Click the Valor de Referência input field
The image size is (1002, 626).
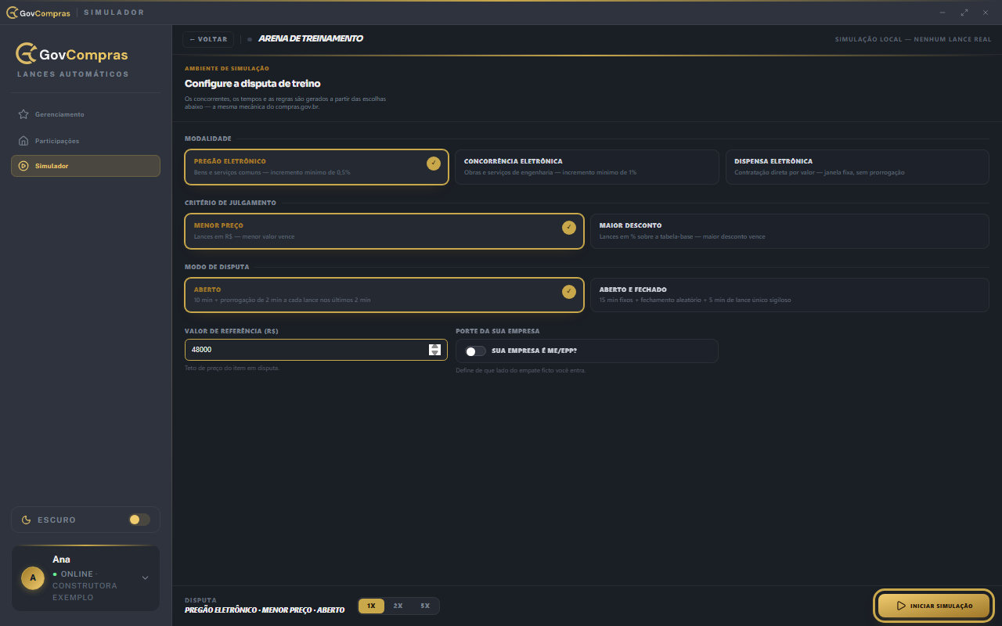pos(316,350)
